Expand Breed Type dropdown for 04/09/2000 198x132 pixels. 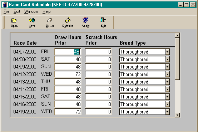tap(167, 67)
